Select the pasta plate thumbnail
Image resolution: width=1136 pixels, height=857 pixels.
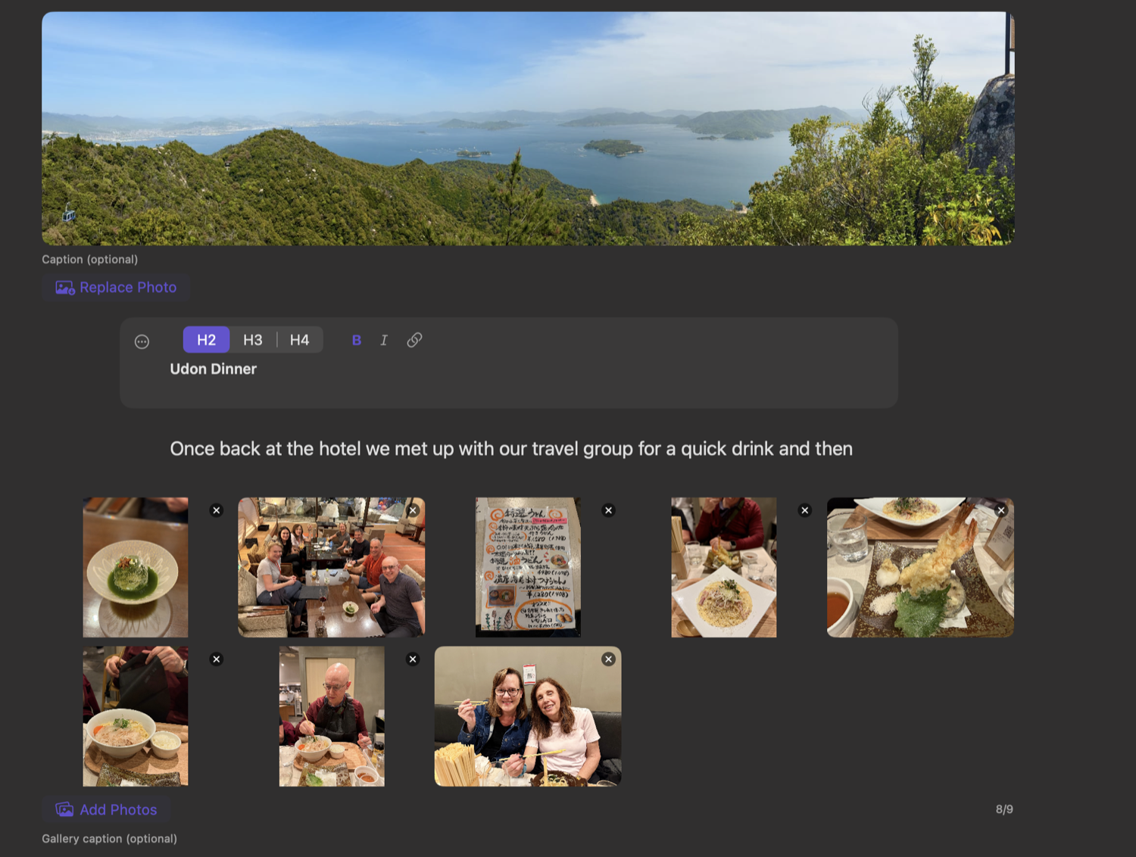pos(724,567)
